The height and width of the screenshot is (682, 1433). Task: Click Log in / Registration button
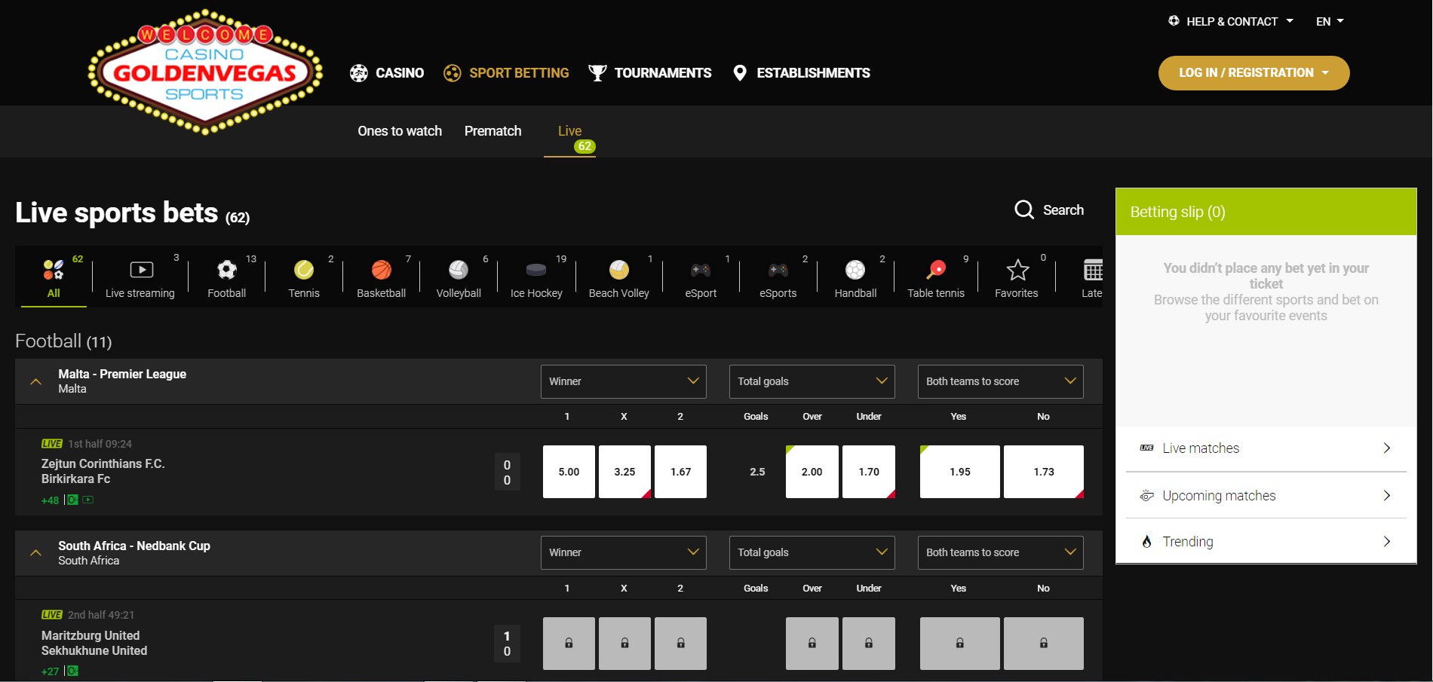pos(1253,73)
